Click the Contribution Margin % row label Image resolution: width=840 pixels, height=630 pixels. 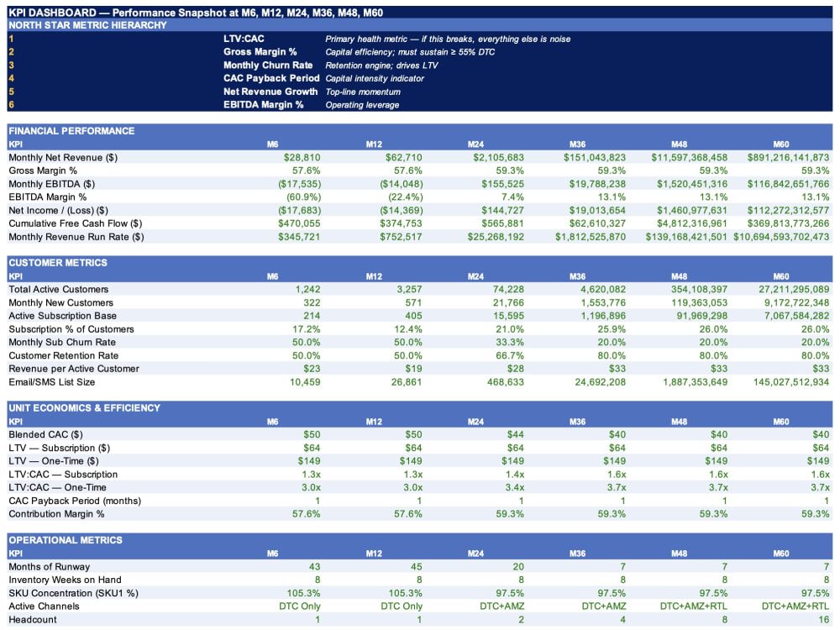56,514
